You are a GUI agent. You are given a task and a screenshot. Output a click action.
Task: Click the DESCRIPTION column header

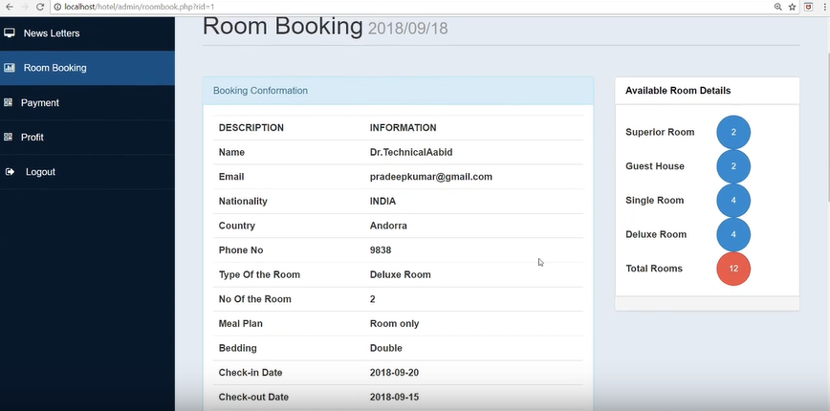pyautogui.click(x=251, y=127)
